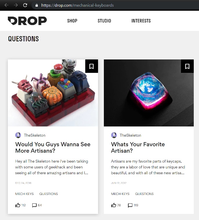The image size is (199, 220).
Task: Open comments on the post with 119 comments
Action: coord(130,205)
